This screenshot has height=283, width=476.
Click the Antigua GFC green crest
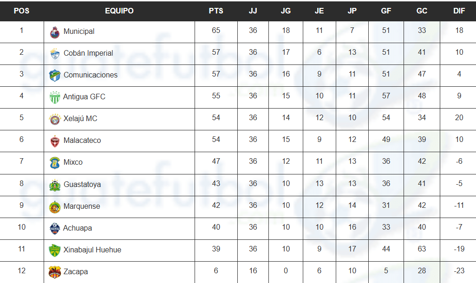point(55,97)
